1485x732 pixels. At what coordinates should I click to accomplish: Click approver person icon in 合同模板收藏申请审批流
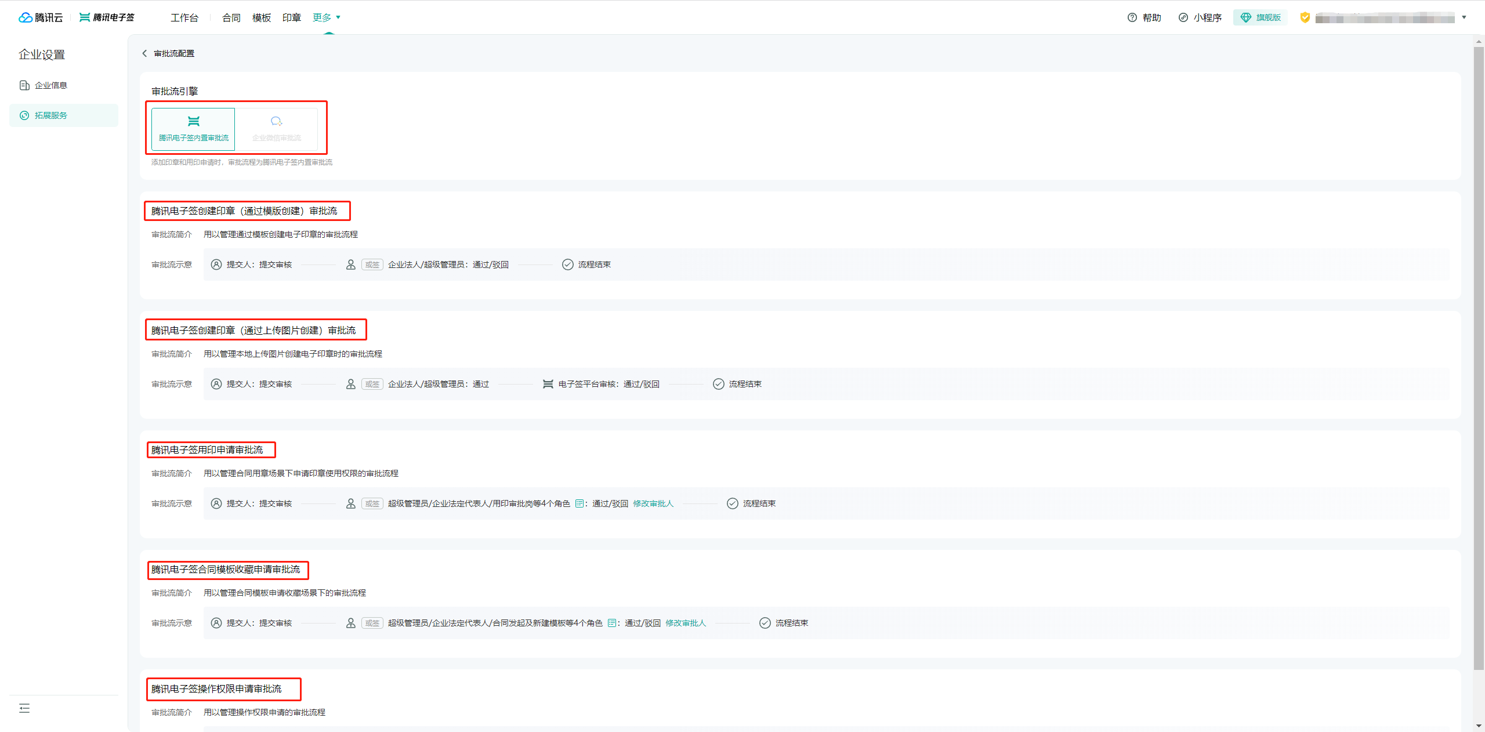point(351,623)
